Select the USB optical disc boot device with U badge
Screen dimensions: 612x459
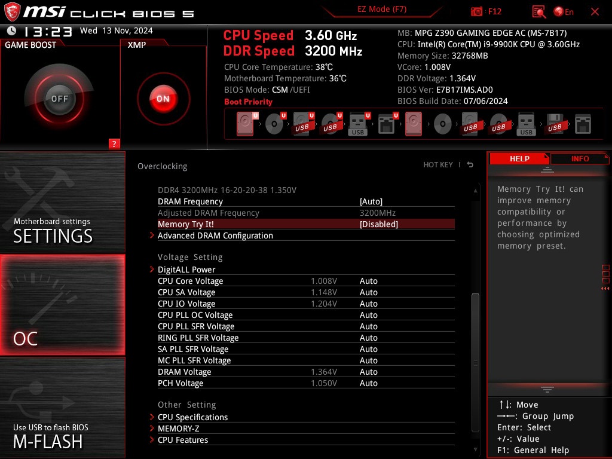pos(331,124)
